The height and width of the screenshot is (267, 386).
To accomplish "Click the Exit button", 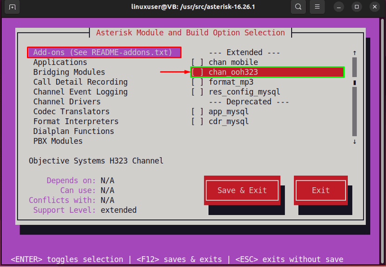I will point(321,191).
